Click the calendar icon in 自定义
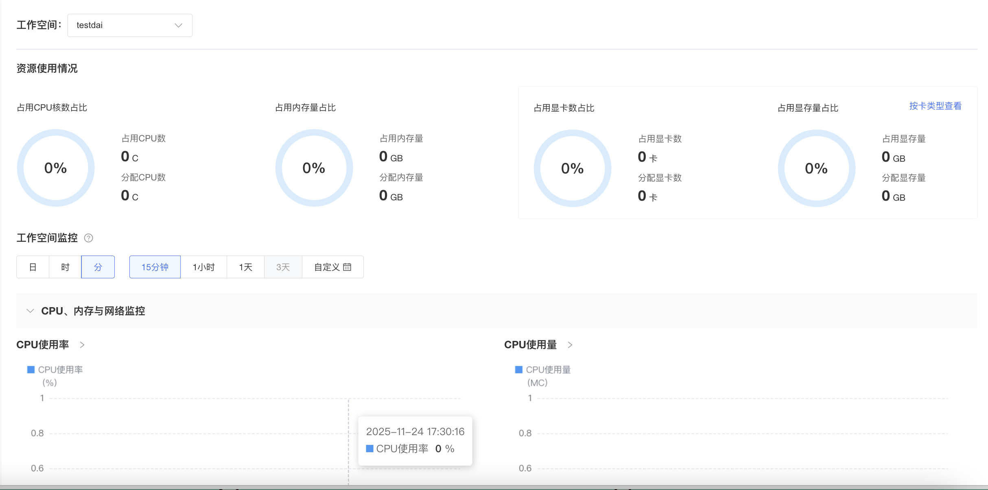 tap(347, 267)
